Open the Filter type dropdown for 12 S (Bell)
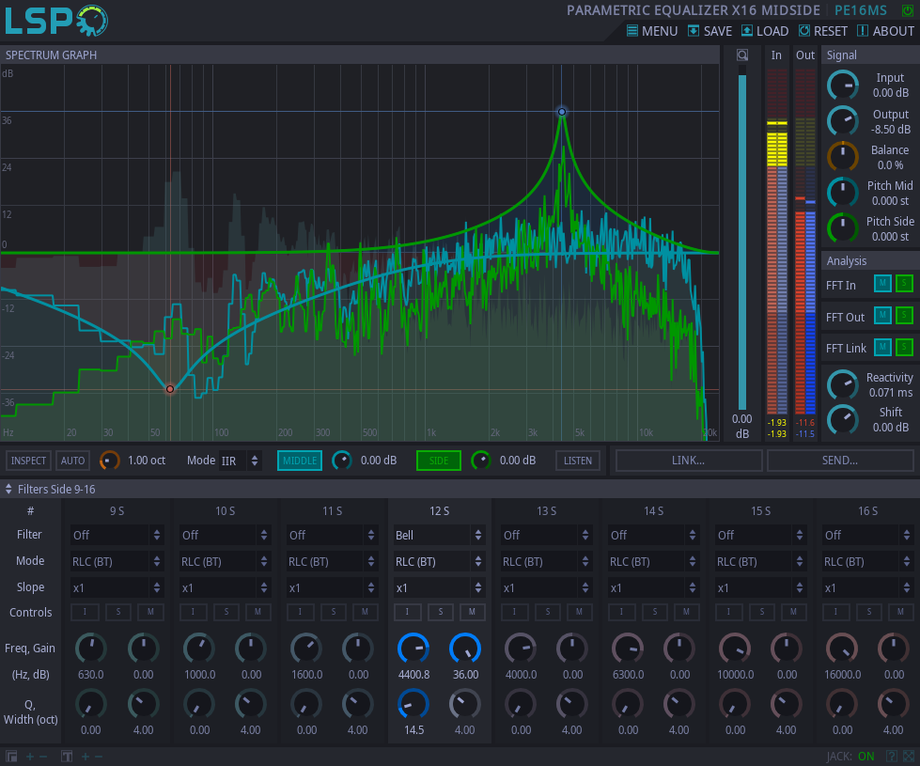Viewport: 920px width, 766px height. tap(438, 536)
